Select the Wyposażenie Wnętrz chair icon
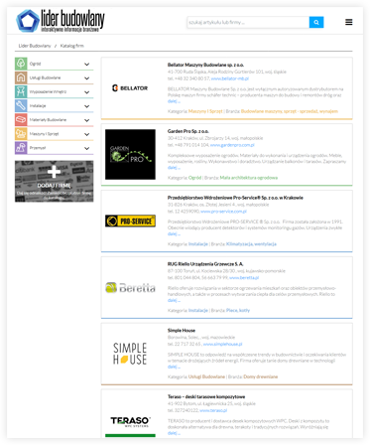The image size is (370, 445). [x=21, y=91]
